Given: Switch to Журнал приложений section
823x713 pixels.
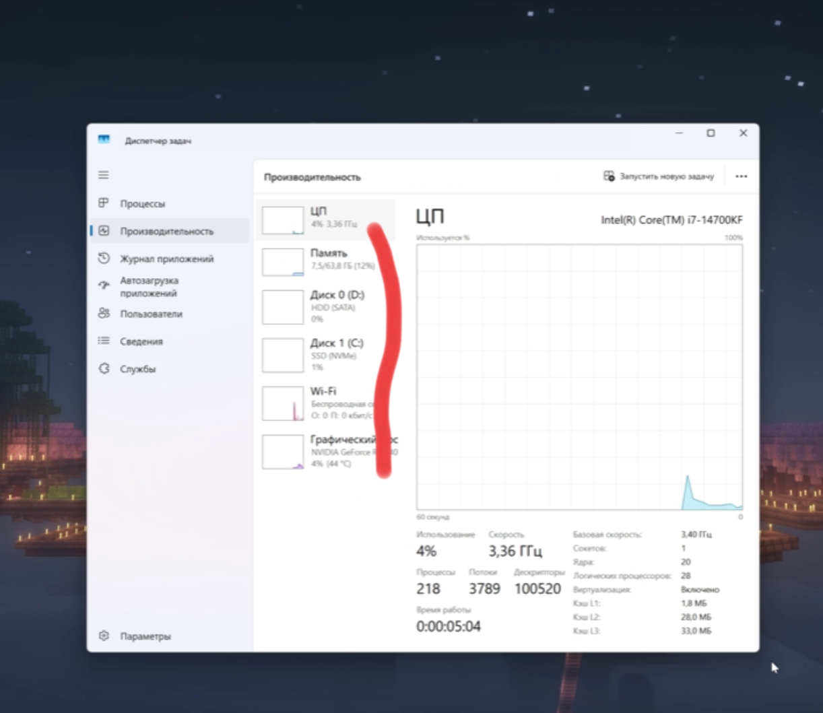Looking at the screenshot, I should point(169,259).
